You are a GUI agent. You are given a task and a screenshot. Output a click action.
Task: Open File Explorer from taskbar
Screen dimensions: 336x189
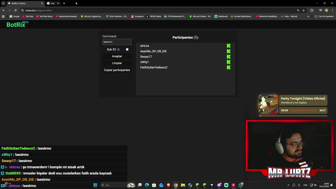point(183,185)
